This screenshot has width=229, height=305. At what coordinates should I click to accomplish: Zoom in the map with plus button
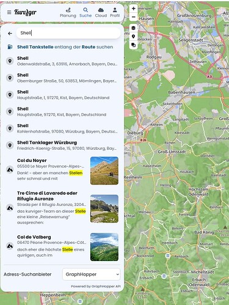(134, 9)
